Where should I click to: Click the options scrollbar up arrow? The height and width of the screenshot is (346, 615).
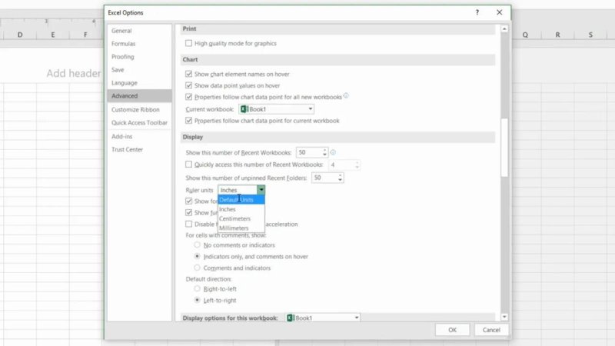[x=504, y=29]
